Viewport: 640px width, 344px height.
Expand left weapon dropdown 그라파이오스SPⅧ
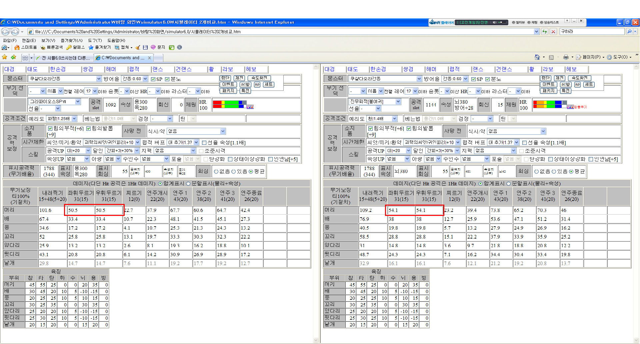(x=78, y=101)
